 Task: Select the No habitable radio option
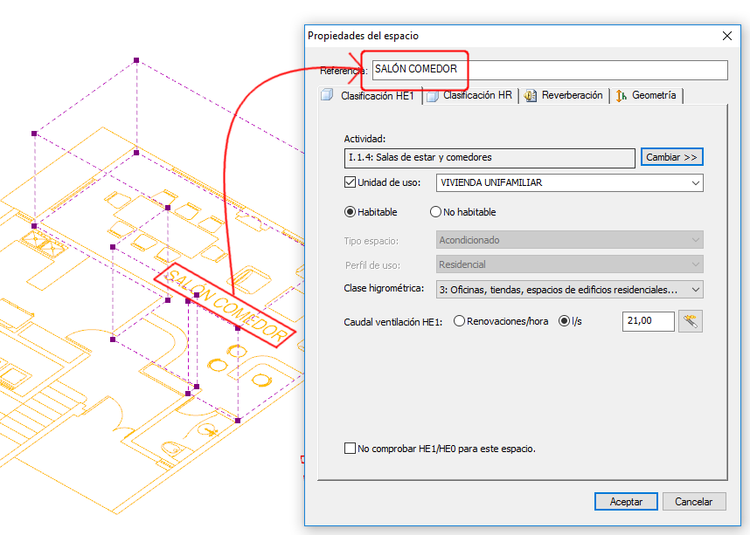(x=435, y=212)
